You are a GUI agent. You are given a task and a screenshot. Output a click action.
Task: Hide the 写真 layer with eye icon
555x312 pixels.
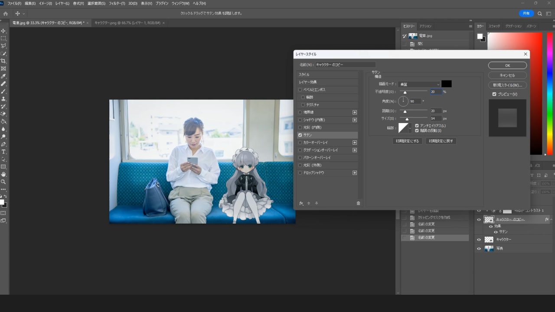pyautogui.click(x=479, y=249)
